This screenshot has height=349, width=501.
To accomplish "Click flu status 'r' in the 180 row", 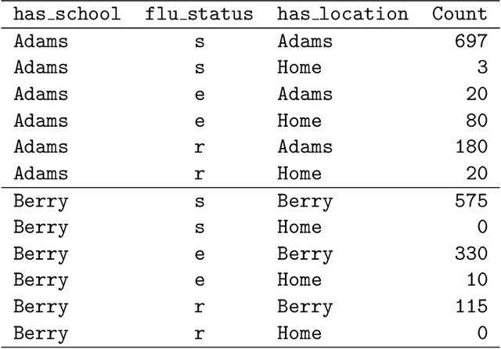I will coord(200,147).
